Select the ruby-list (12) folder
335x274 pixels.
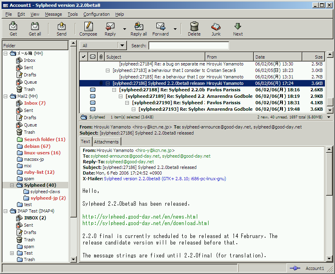point(39,172)
